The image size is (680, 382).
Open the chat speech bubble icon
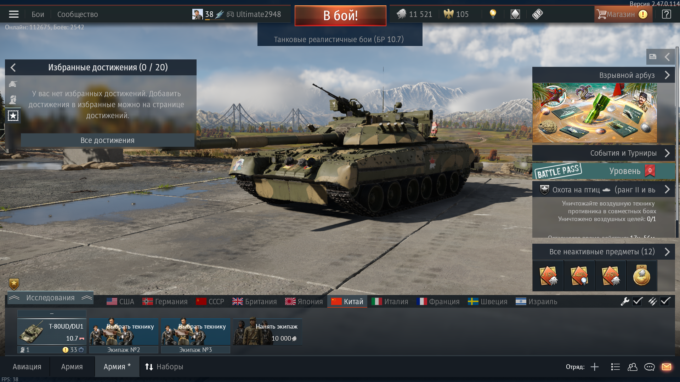pos(649,367)
